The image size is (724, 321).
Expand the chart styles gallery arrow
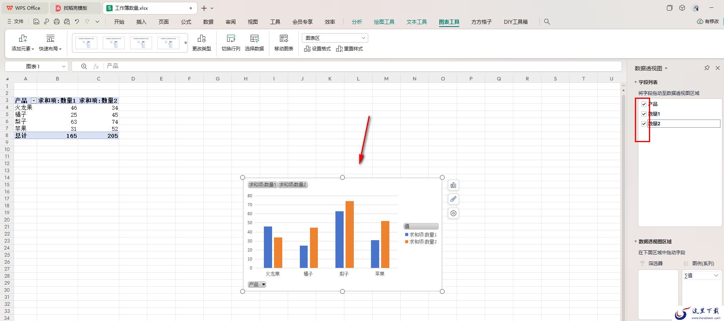[x=186, y=43]
